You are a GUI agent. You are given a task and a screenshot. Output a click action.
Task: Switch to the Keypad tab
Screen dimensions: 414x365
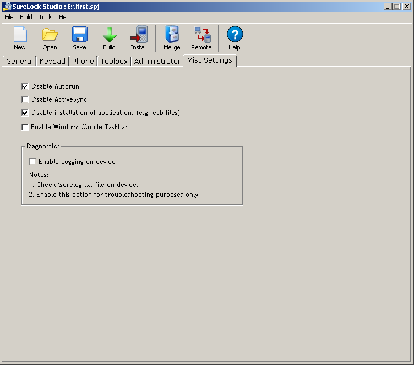[x=52, y=61]
